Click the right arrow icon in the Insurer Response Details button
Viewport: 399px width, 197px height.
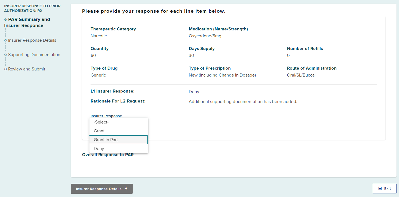pyautogui.click(x=126, y=189)
